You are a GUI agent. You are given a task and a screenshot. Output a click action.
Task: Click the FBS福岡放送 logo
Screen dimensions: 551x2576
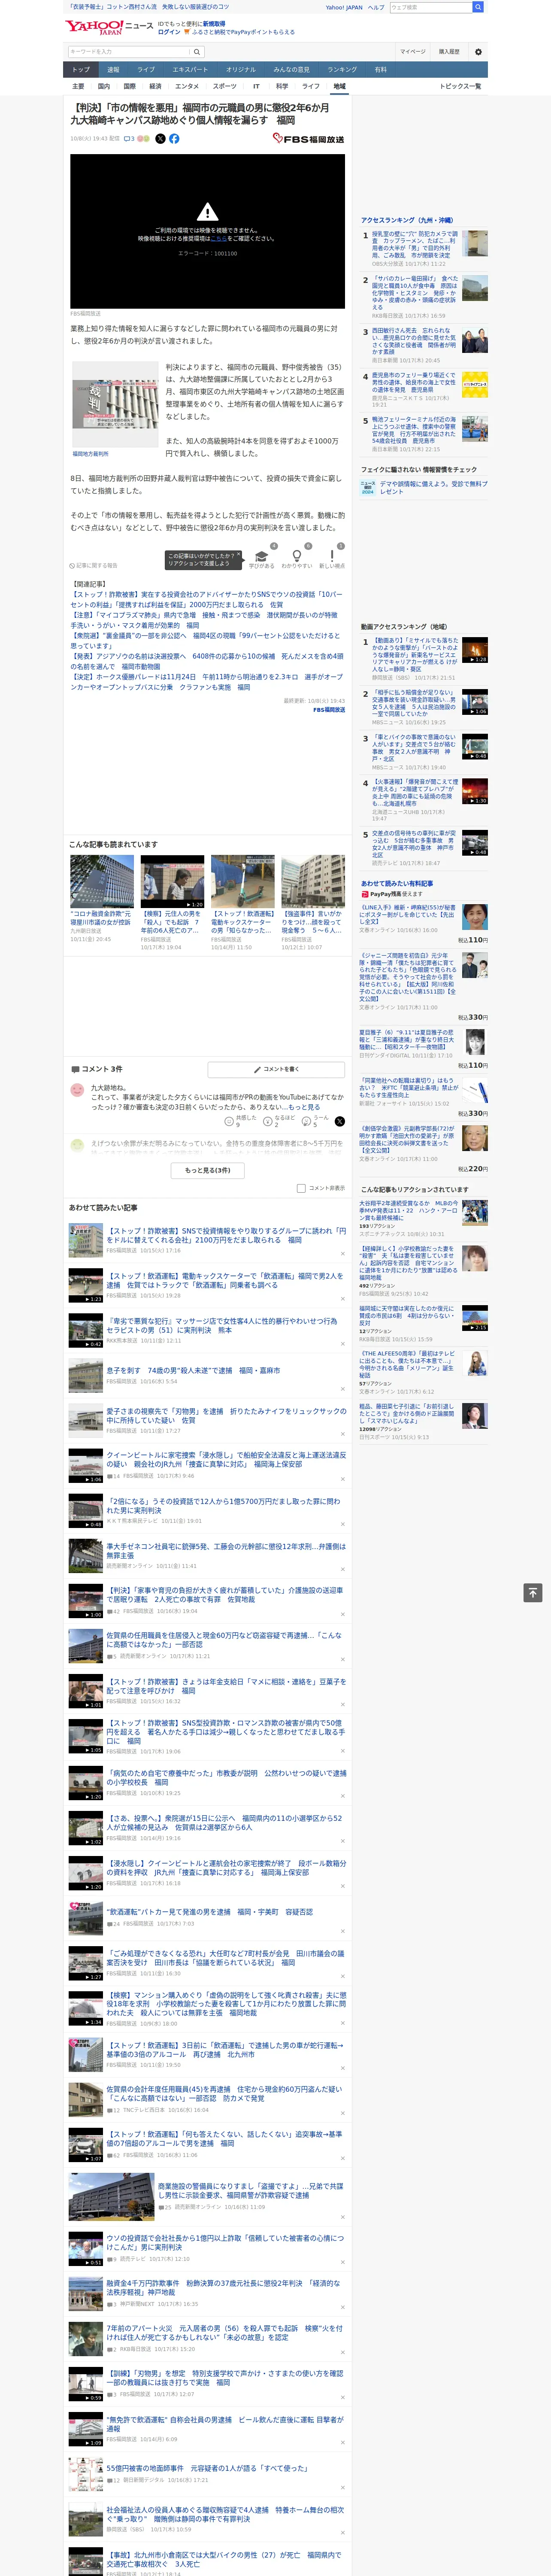click(x=308, y=139)
